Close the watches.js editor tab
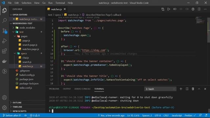This screenshot has width=210, height=118. [x=65, y=9]
